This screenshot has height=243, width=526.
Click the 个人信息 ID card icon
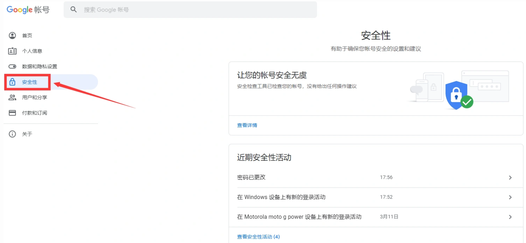coord(13,51)
